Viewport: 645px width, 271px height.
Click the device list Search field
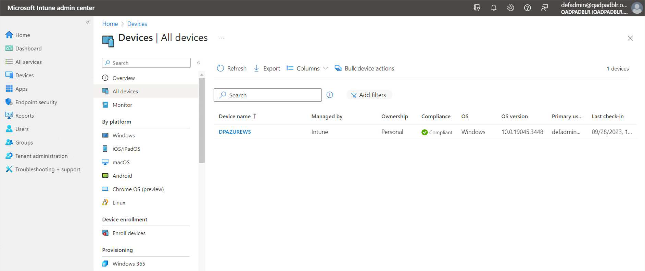point(267,95)
